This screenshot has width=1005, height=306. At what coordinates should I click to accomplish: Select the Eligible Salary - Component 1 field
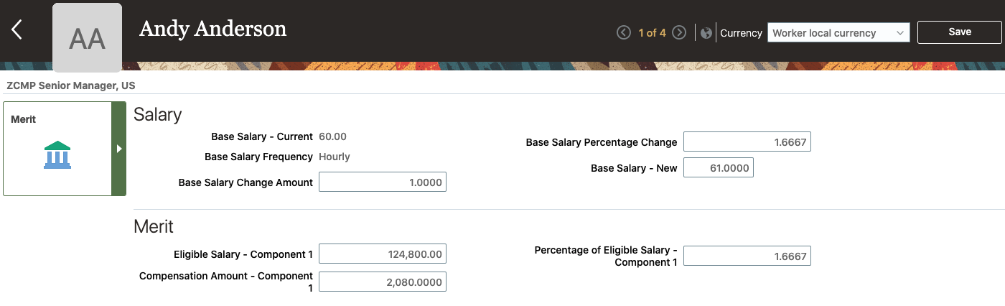[382, 254]
